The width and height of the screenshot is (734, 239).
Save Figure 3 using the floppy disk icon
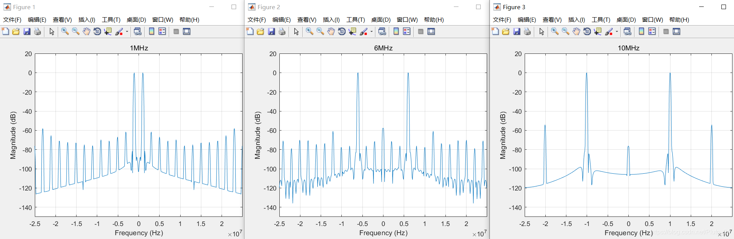(x=517, y=31)
